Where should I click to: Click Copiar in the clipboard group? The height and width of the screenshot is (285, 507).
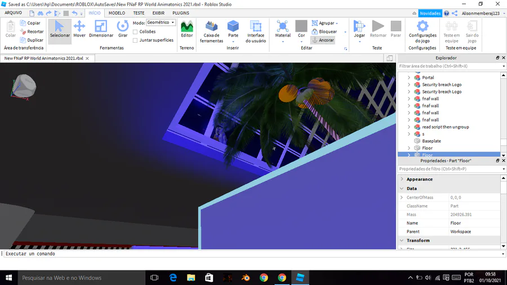tap(30, 23)
